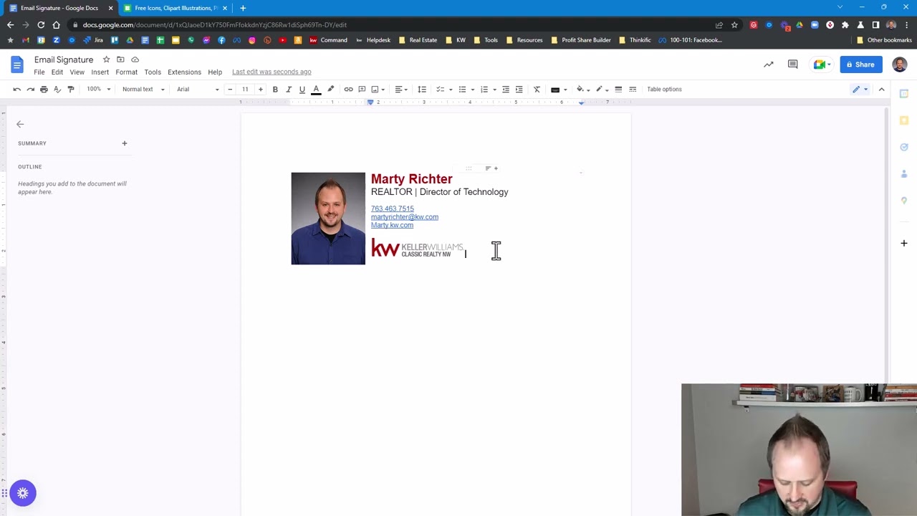Screen dimensions: 917x516
Task: Click the martyrichter@kw.com email link
Action: click(405, 217)
